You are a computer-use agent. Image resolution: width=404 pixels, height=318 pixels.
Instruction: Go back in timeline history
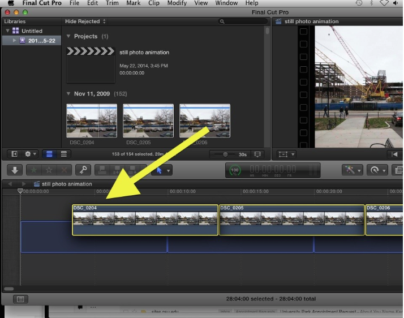[10, 184]
